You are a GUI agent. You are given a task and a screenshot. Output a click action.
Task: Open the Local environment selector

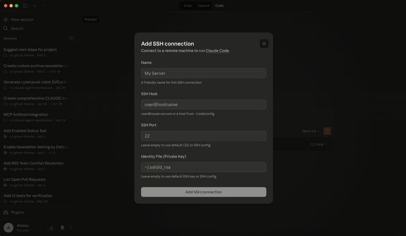tap(319, 144)
